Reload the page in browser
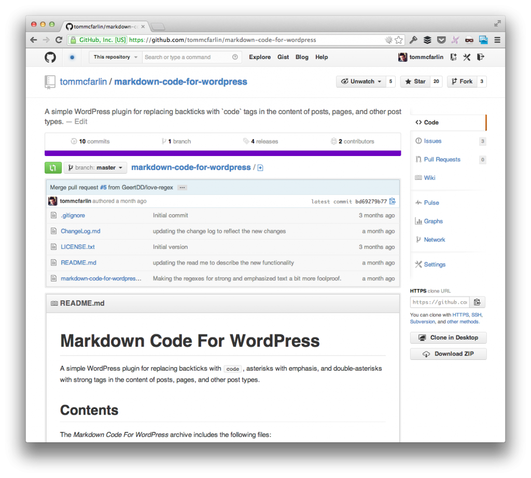Image resolution: width=531 pixels, height=478 pixels. pos(59,40)
